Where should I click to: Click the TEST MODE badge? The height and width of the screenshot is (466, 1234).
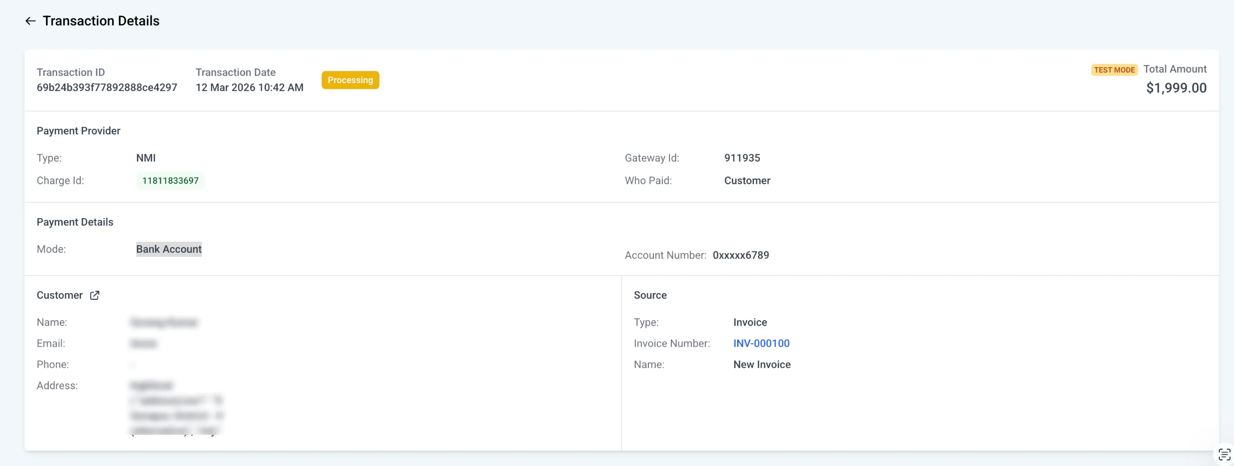pos(1114,70)
